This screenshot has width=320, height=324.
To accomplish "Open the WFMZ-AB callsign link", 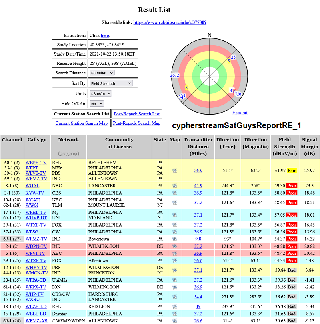I will pyautogui.click(x=36, y=321).
